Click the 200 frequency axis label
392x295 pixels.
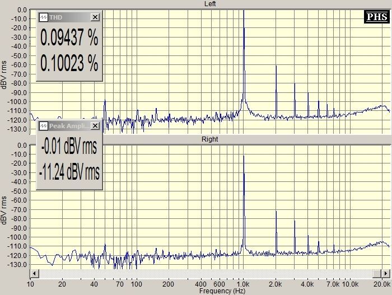168,284
